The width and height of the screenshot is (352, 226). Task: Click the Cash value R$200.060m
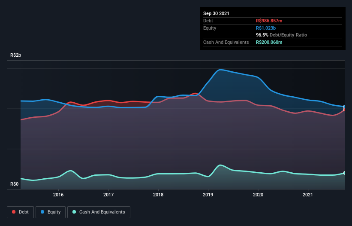[269, 42]
